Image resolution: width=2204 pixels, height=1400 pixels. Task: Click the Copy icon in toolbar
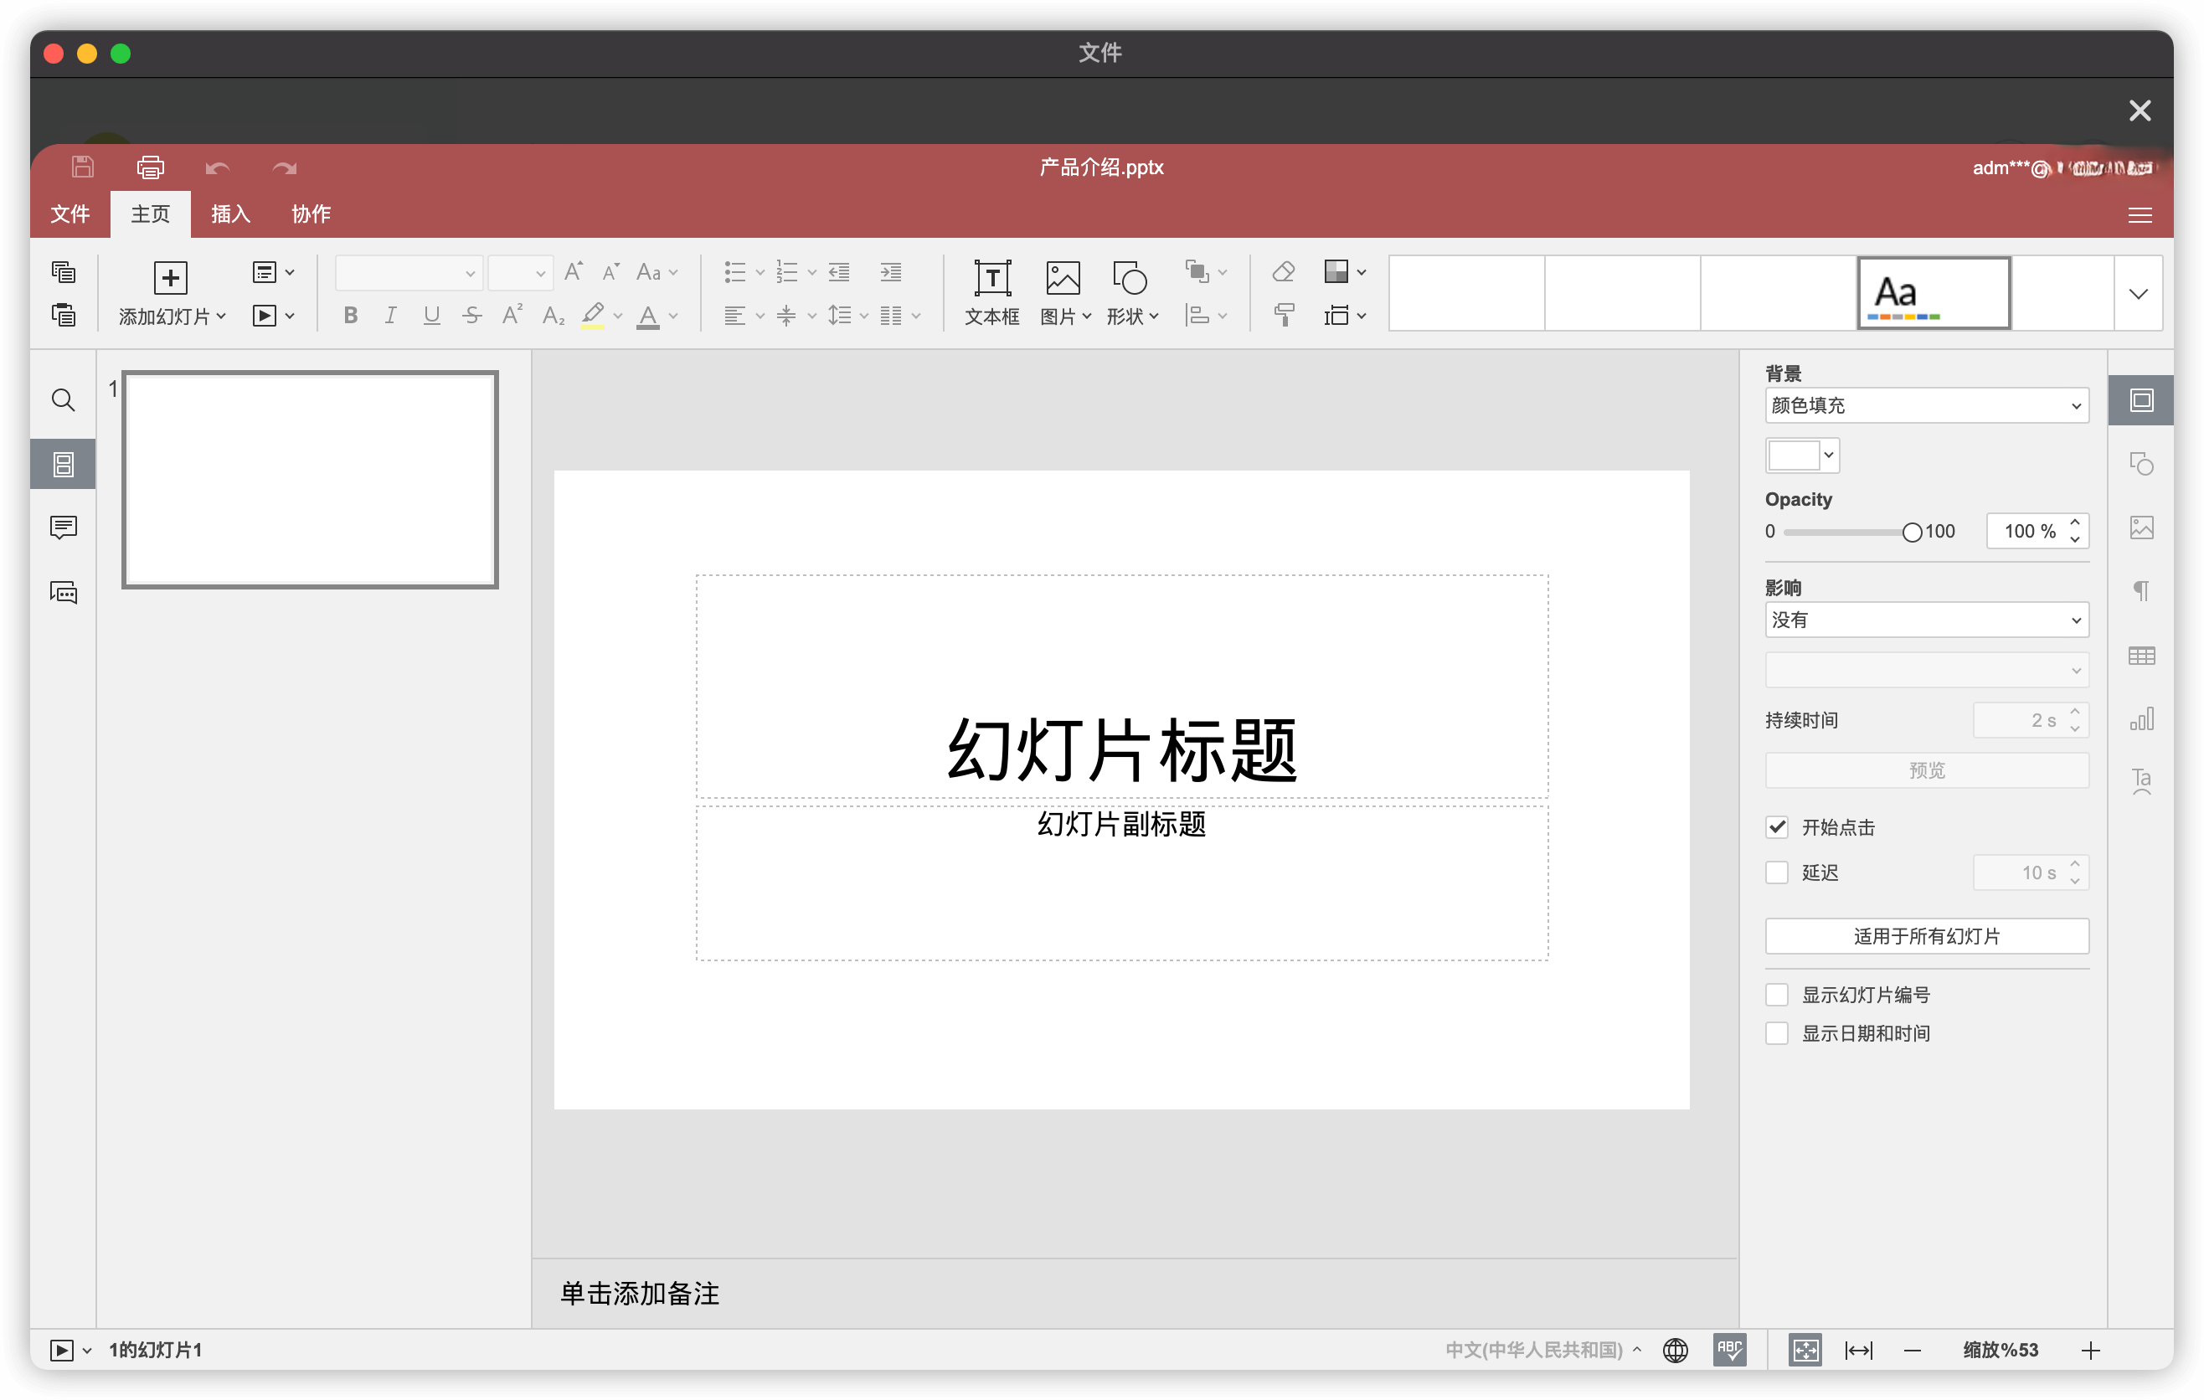click(63, 272)
